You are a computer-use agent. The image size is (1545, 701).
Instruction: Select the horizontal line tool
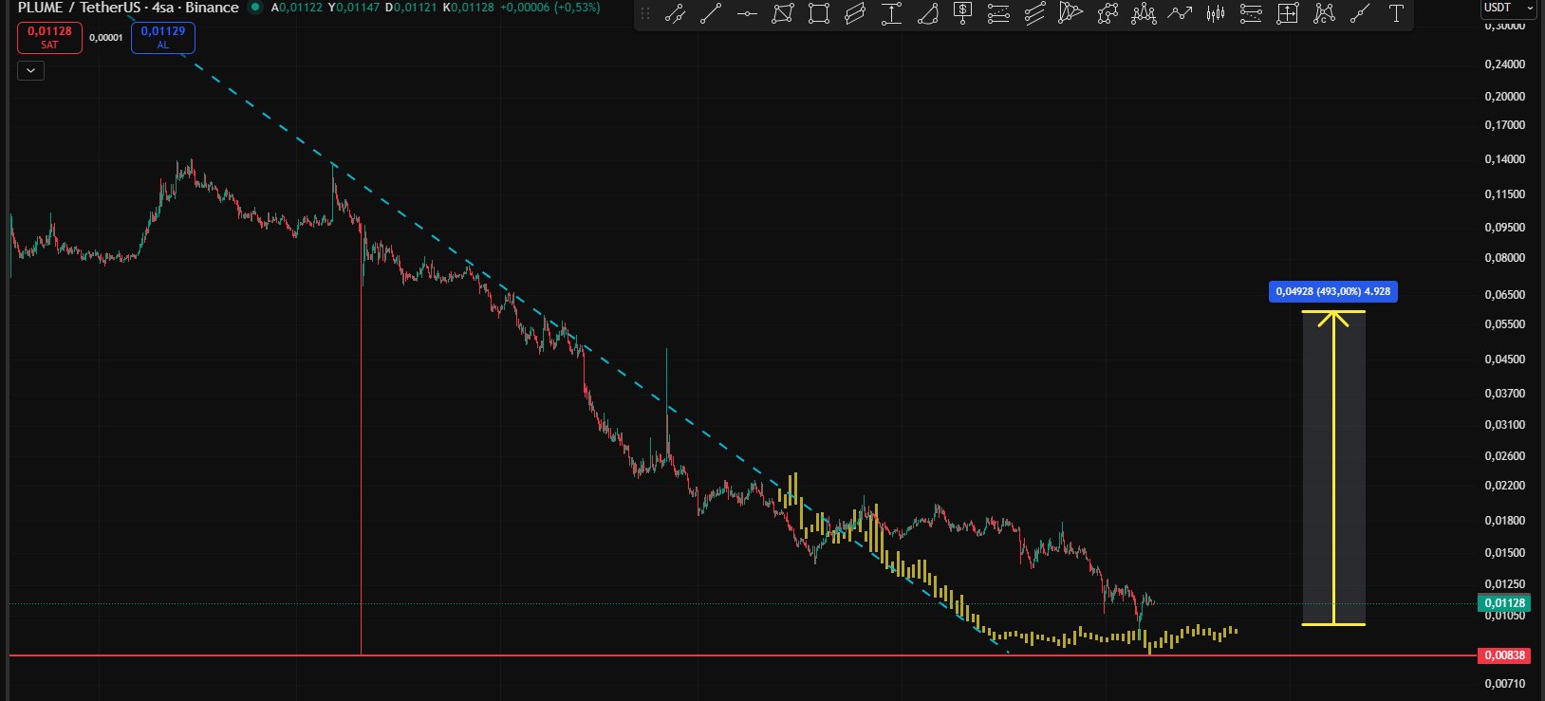(x=747, y=13)
